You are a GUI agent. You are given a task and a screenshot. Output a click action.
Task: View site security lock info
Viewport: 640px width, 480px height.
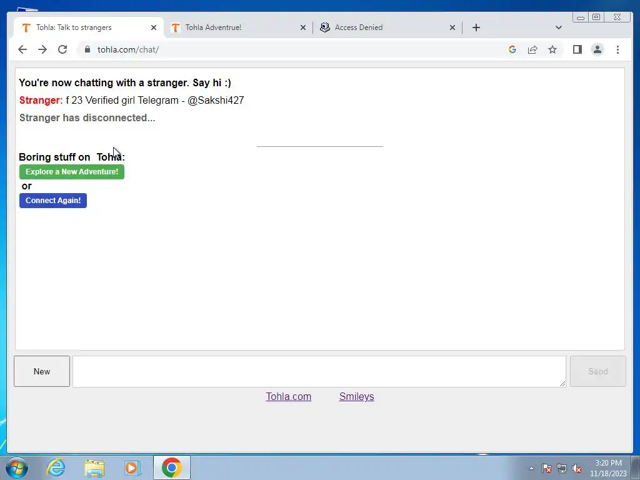pos(87,49)
